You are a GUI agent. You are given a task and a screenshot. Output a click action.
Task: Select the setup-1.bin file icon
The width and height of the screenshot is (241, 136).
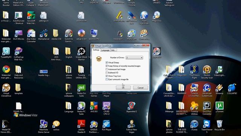click(x=81, y=35)
